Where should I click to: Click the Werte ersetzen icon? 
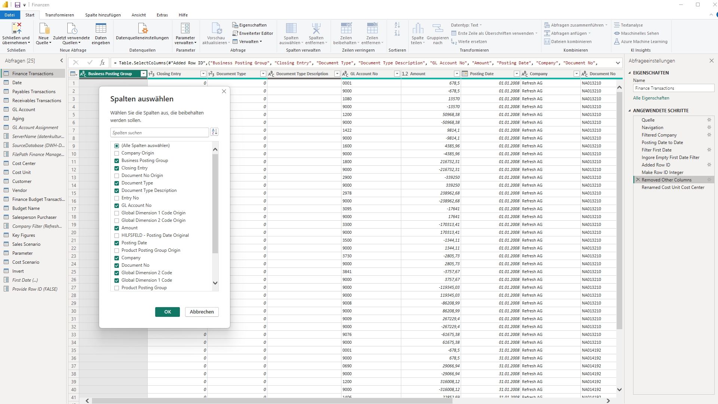[x=454, y=42]
